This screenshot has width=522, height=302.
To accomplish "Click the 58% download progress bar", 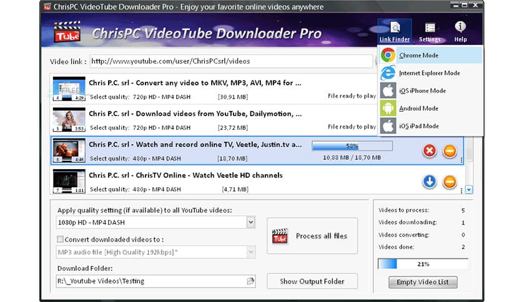I will [x=352, y=146].
